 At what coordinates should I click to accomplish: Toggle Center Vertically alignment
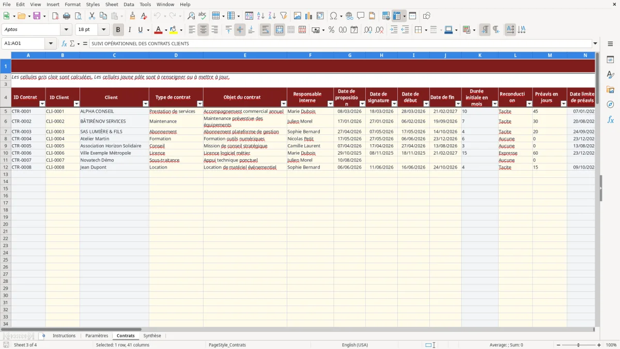pos(240,30)
